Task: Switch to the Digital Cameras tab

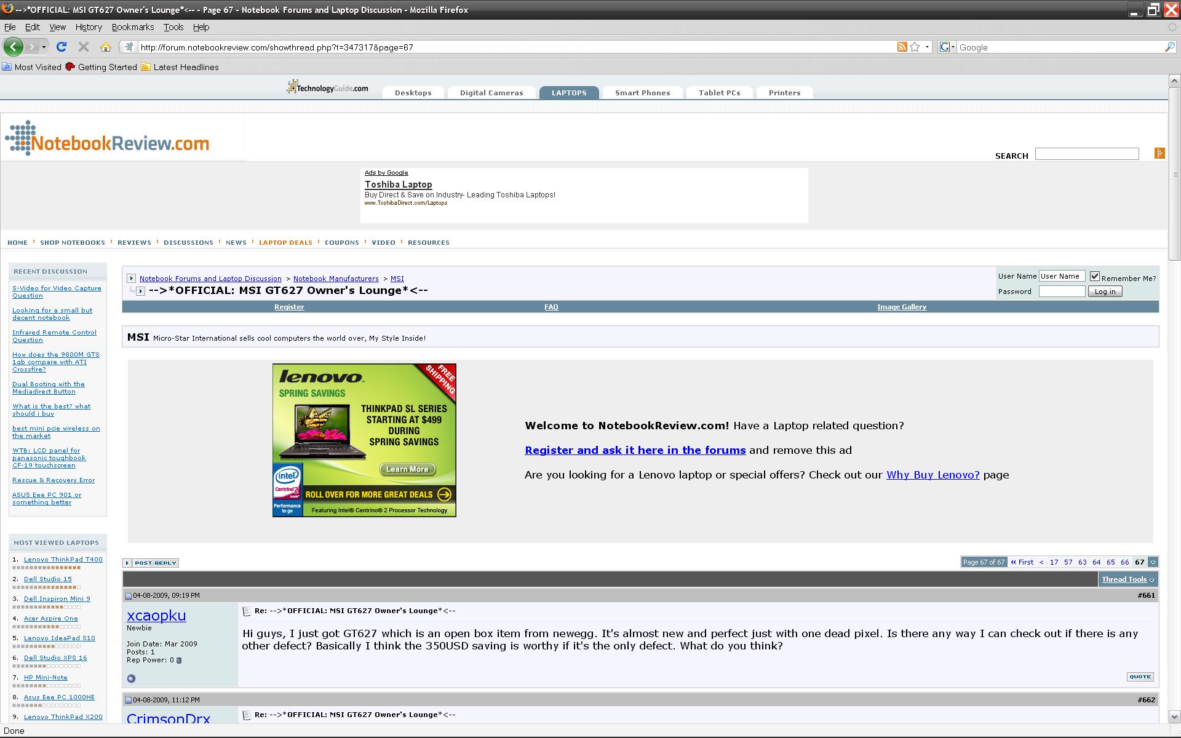Action: coord(491,93)
